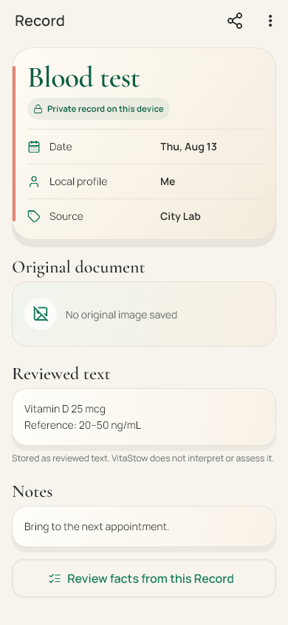Click the Reference: 20–50 ng/mL line

pos(83,425)
